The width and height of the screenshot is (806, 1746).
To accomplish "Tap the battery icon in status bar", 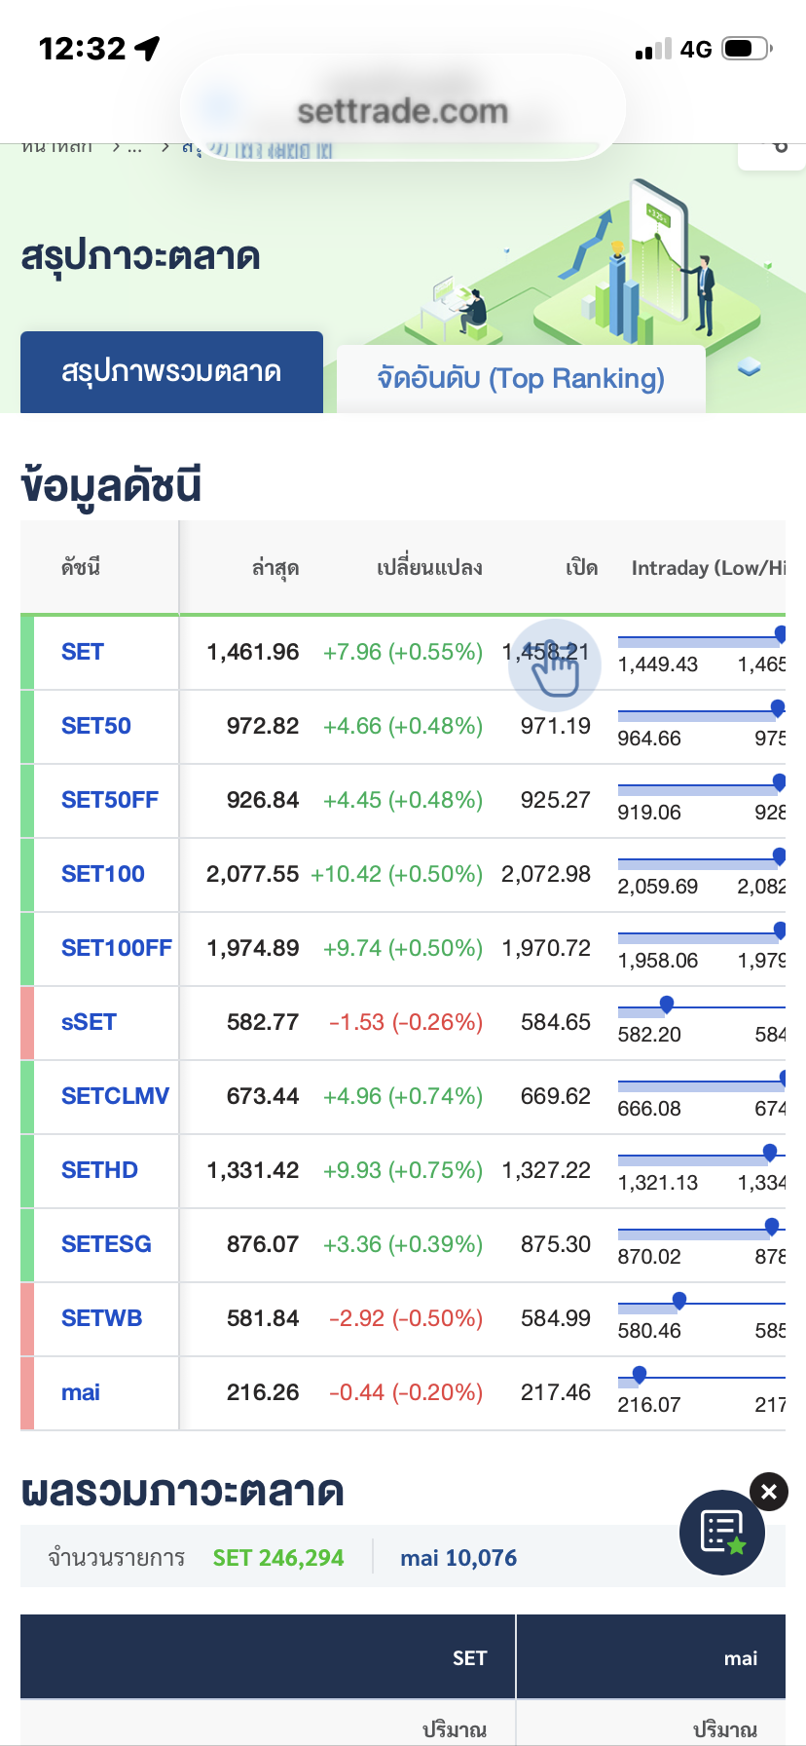I will pos(747,49).
